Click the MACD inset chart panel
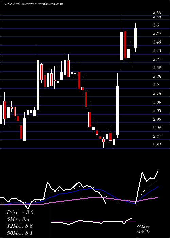This screenshot has height=238, width=170. (x=93, y=221)
